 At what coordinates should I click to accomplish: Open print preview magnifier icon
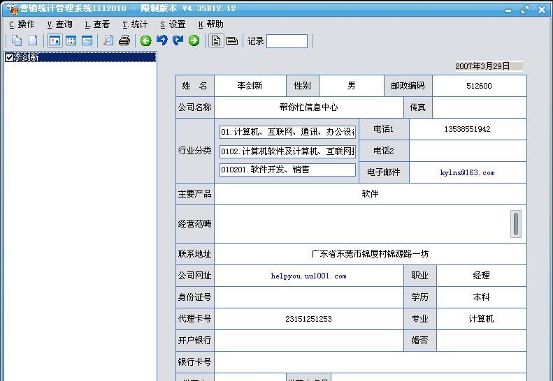108,41
